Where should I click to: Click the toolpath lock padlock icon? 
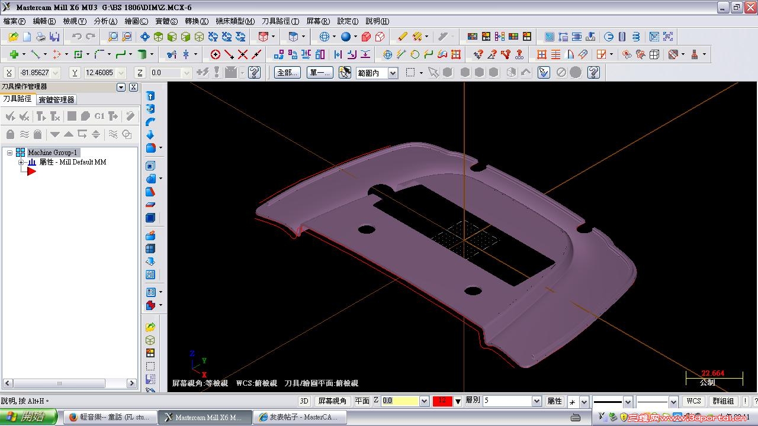tap(10, 134)
